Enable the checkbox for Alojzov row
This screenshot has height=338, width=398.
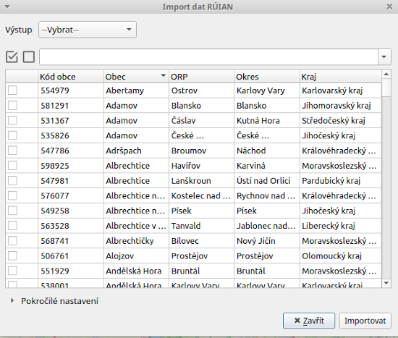coord(12,255)
